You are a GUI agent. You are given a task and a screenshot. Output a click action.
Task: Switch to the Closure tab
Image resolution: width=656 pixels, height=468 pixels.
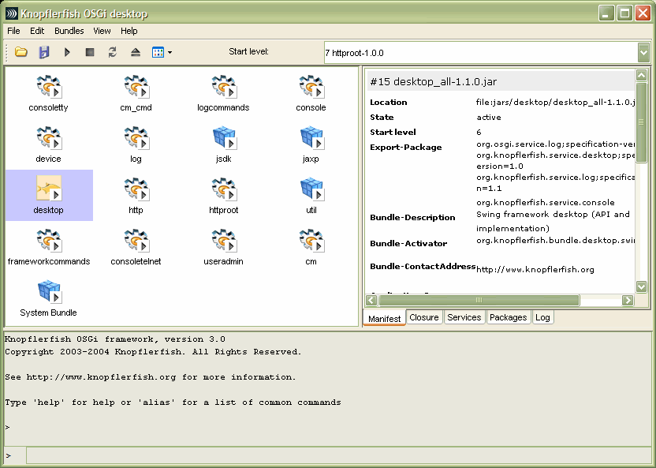[424, 317]
